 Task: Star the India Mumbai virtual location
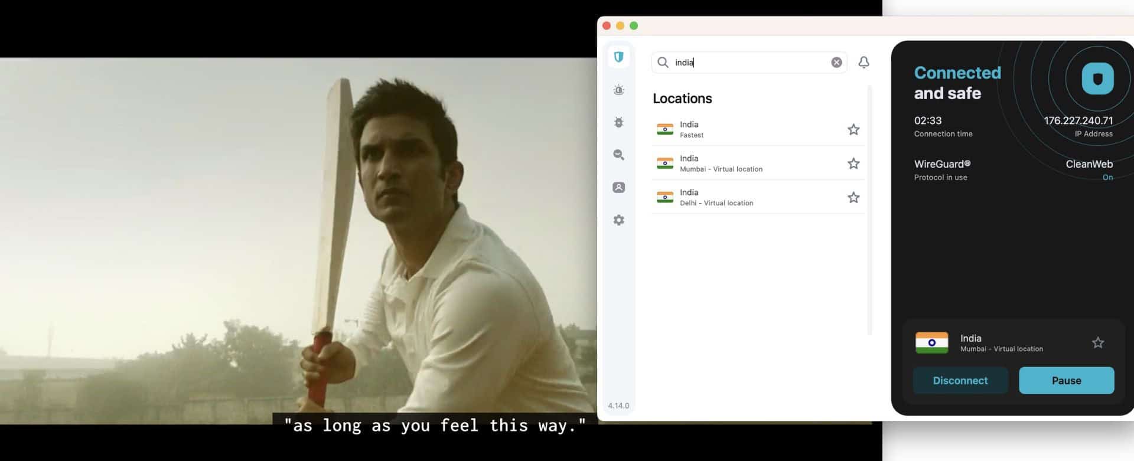pos(853,164)
